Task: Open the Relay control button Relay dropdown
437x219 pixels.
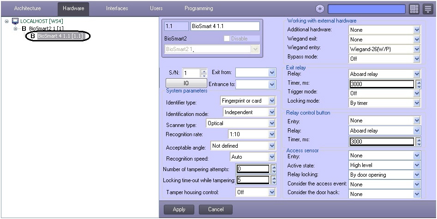Action: coord(384,131)
